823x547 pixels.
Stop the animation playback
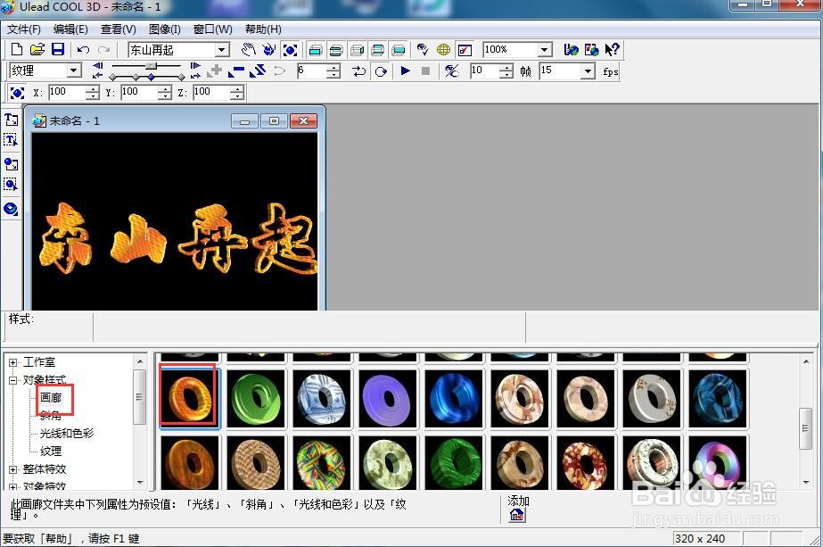tap(426, 70)
